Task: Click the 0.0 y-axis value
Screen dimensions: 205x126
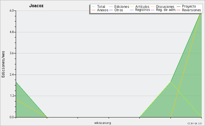Action: tap(12, 117)
